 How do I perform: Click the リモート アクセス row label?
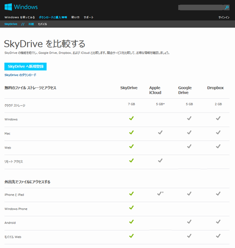[x=14, y=162]
